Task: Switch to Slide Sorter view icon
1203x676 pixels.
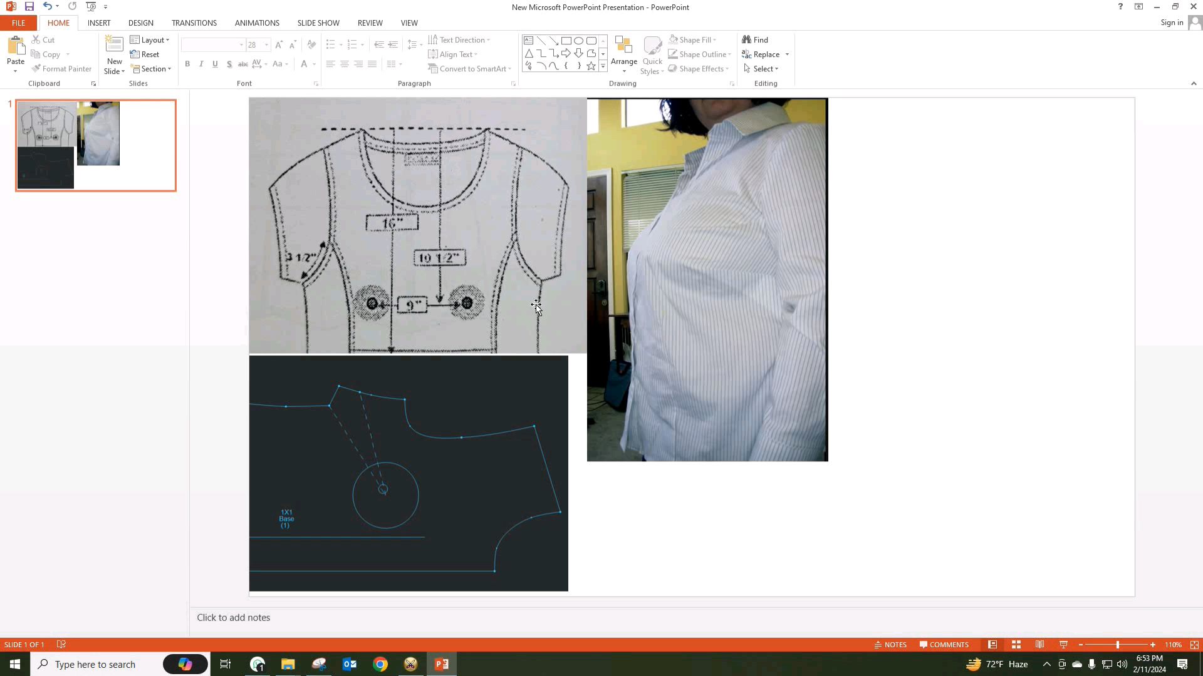Action: click(x=1016, y=645)
